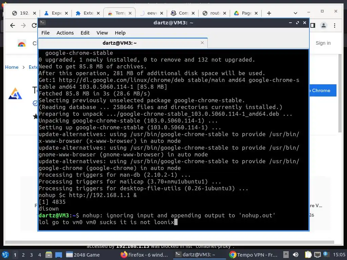Open the system start menu icon
The height and width of the screenshot is (260, 347).
5,255
